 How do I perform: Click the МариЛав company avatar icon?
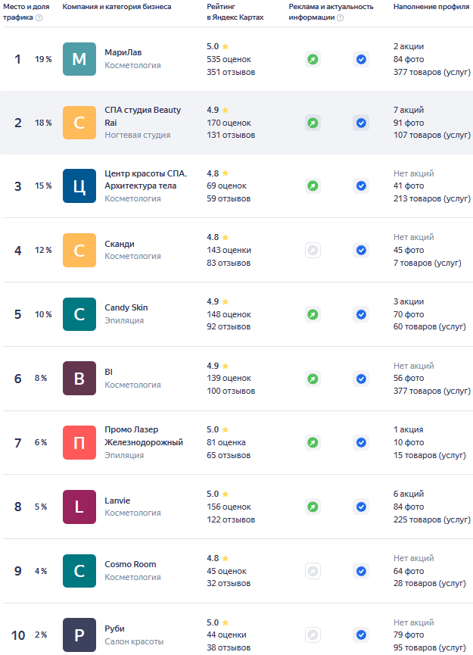tap(79, 59)
